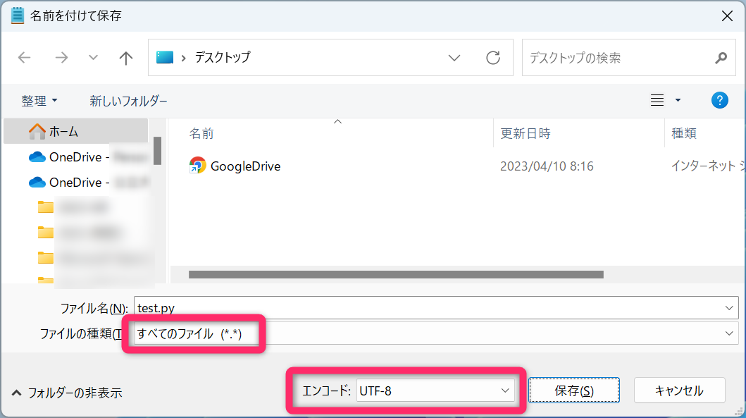
Task: Click 新しいフォルダー to create folder
Action: (x=128, y=101)
